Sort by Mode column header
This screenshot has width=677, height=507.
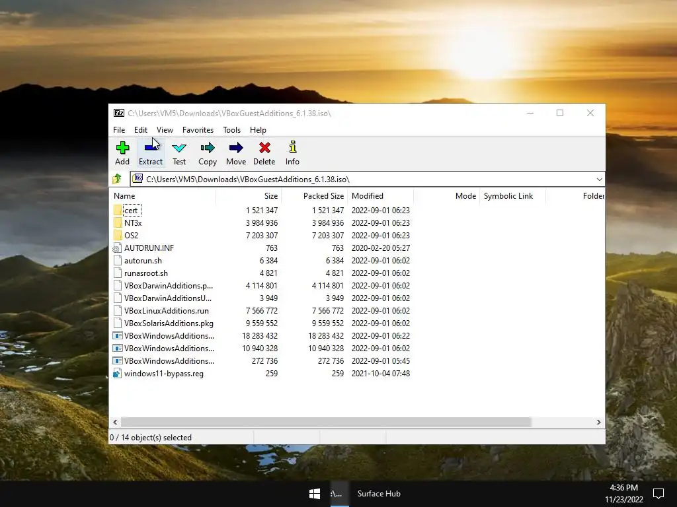point(446,195)
